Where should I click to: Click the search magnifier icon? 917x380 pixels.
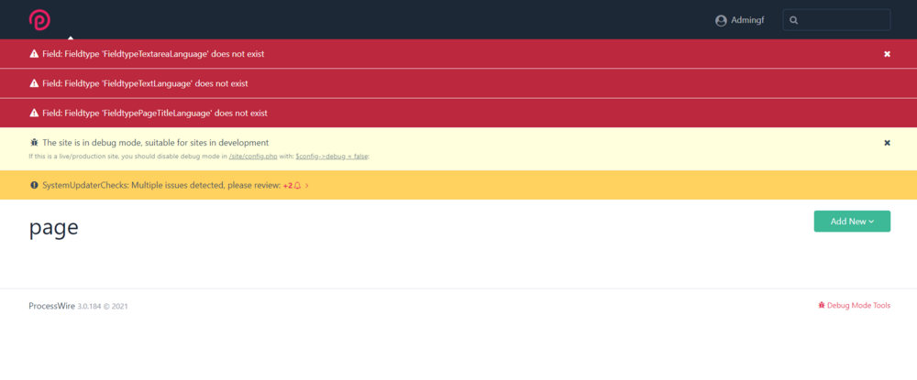coord(793,20)
